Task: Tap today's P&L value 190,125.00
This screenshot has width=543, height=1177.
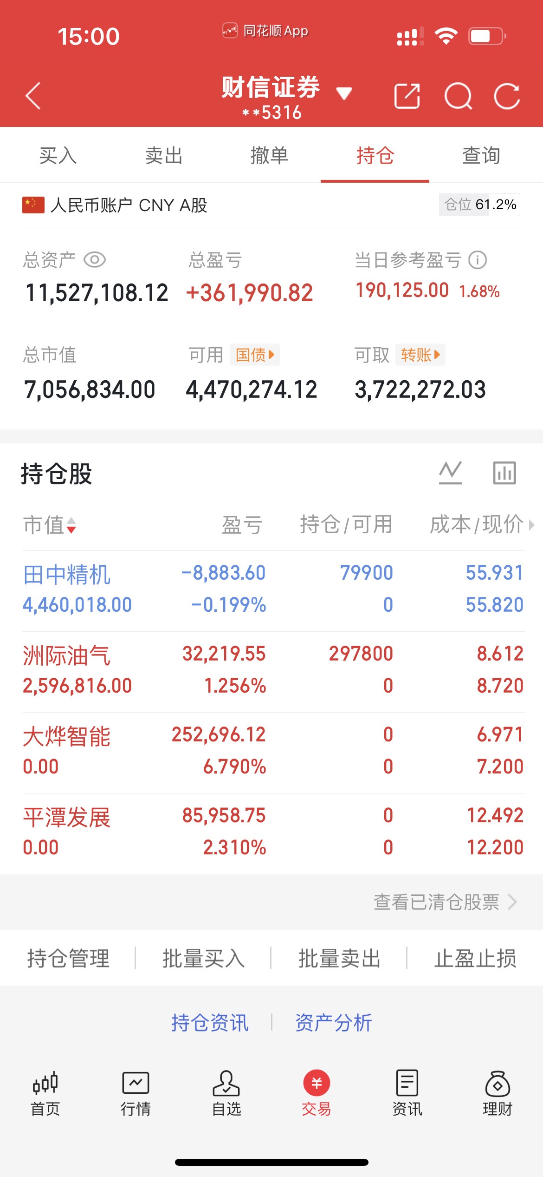Action: [402, 291]
